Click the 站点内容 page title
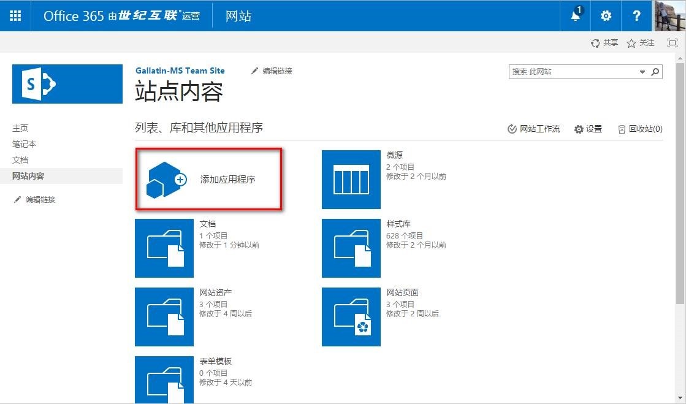Image resolution: width=686 pixels, height=404 pixels. tap(179, 91)
